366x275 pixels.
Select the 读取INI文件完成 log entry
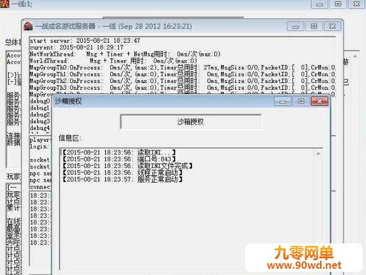click(128, 166)
